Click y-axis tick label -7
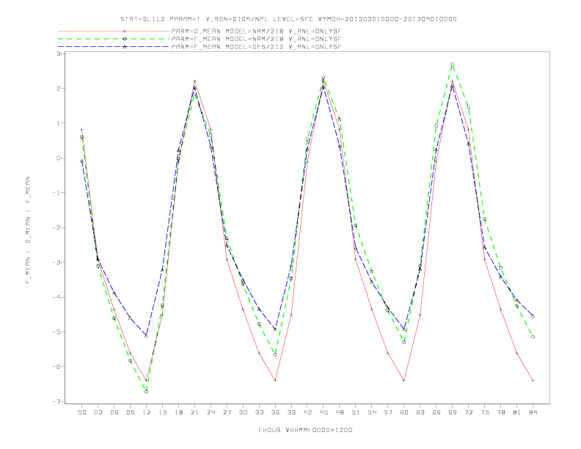This screenshot has height=449, width=581. click(x=57, y=401)
